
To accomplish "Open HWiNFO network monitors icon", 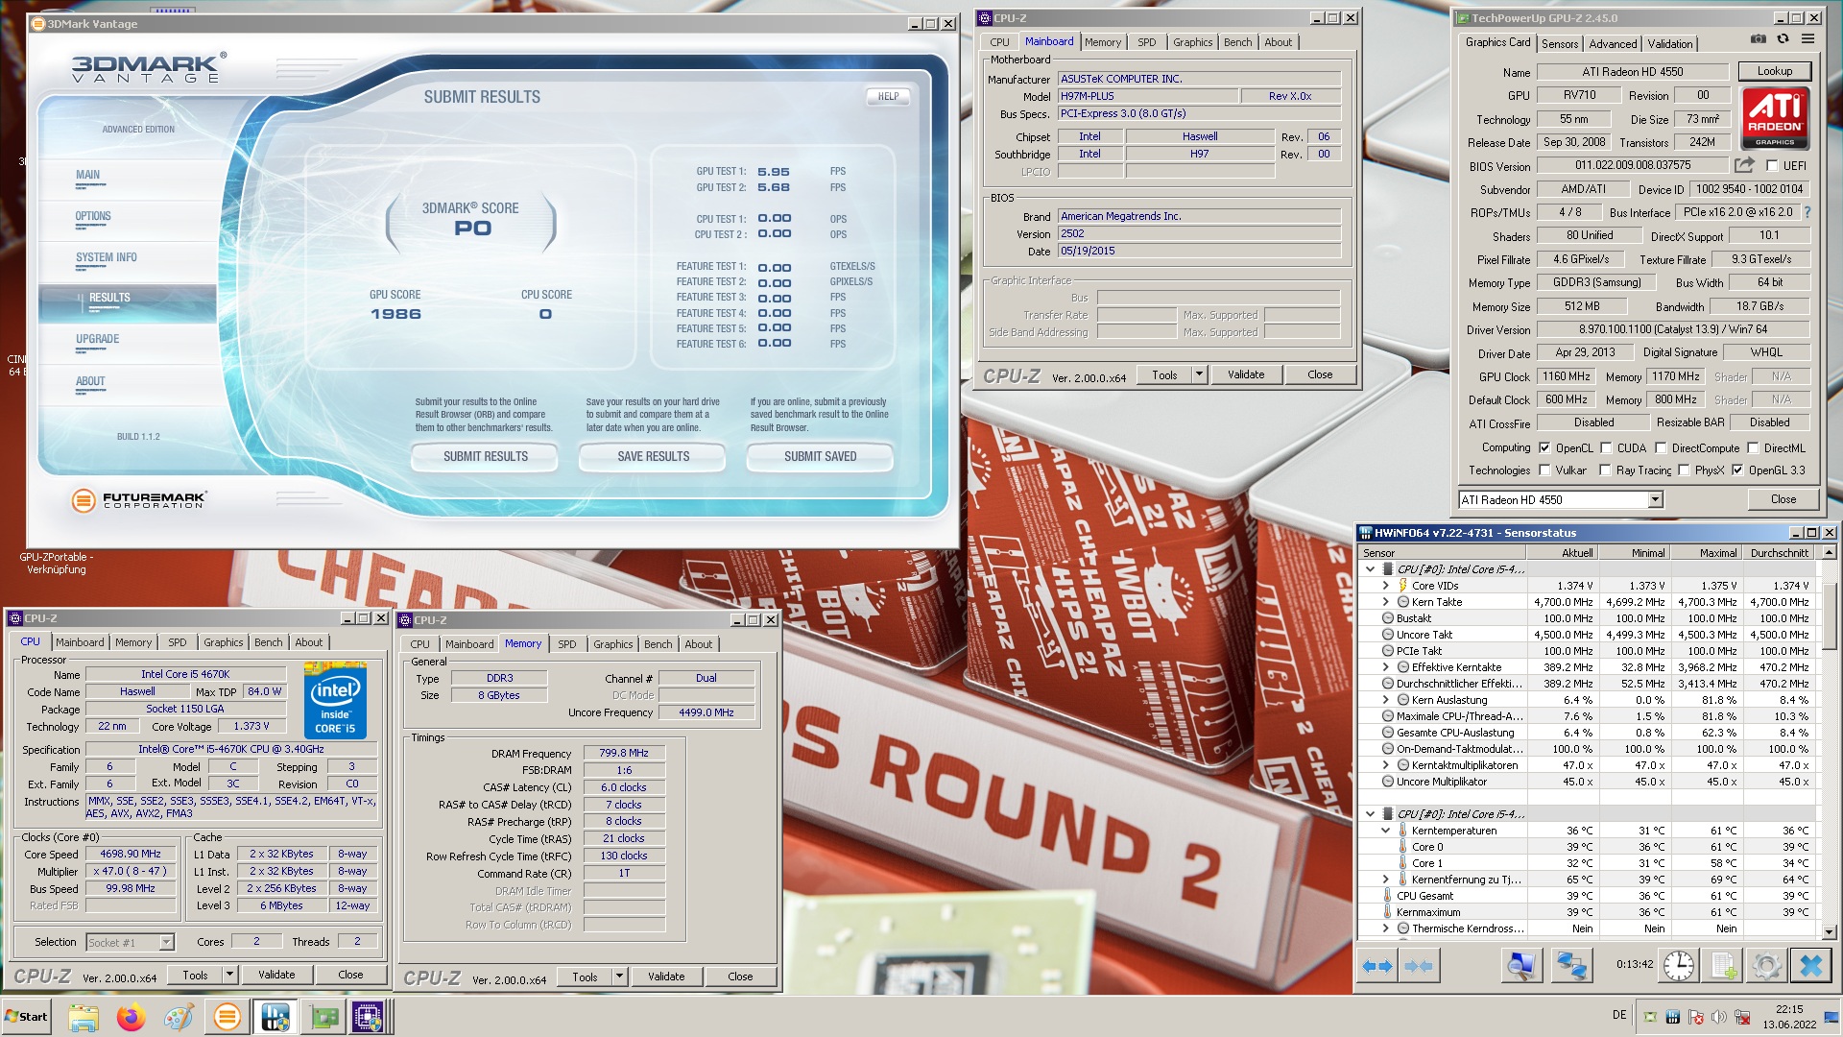I will [x=1571, y=966].
